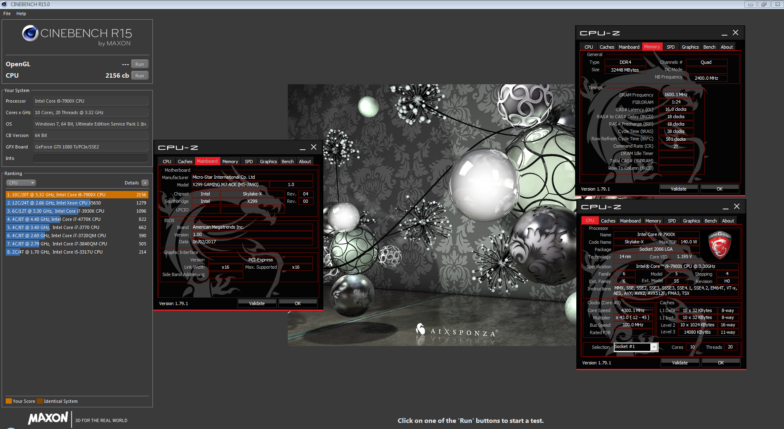
Task: Click OK in CPU-Z Memory window
Action: (x=720, y=189)
